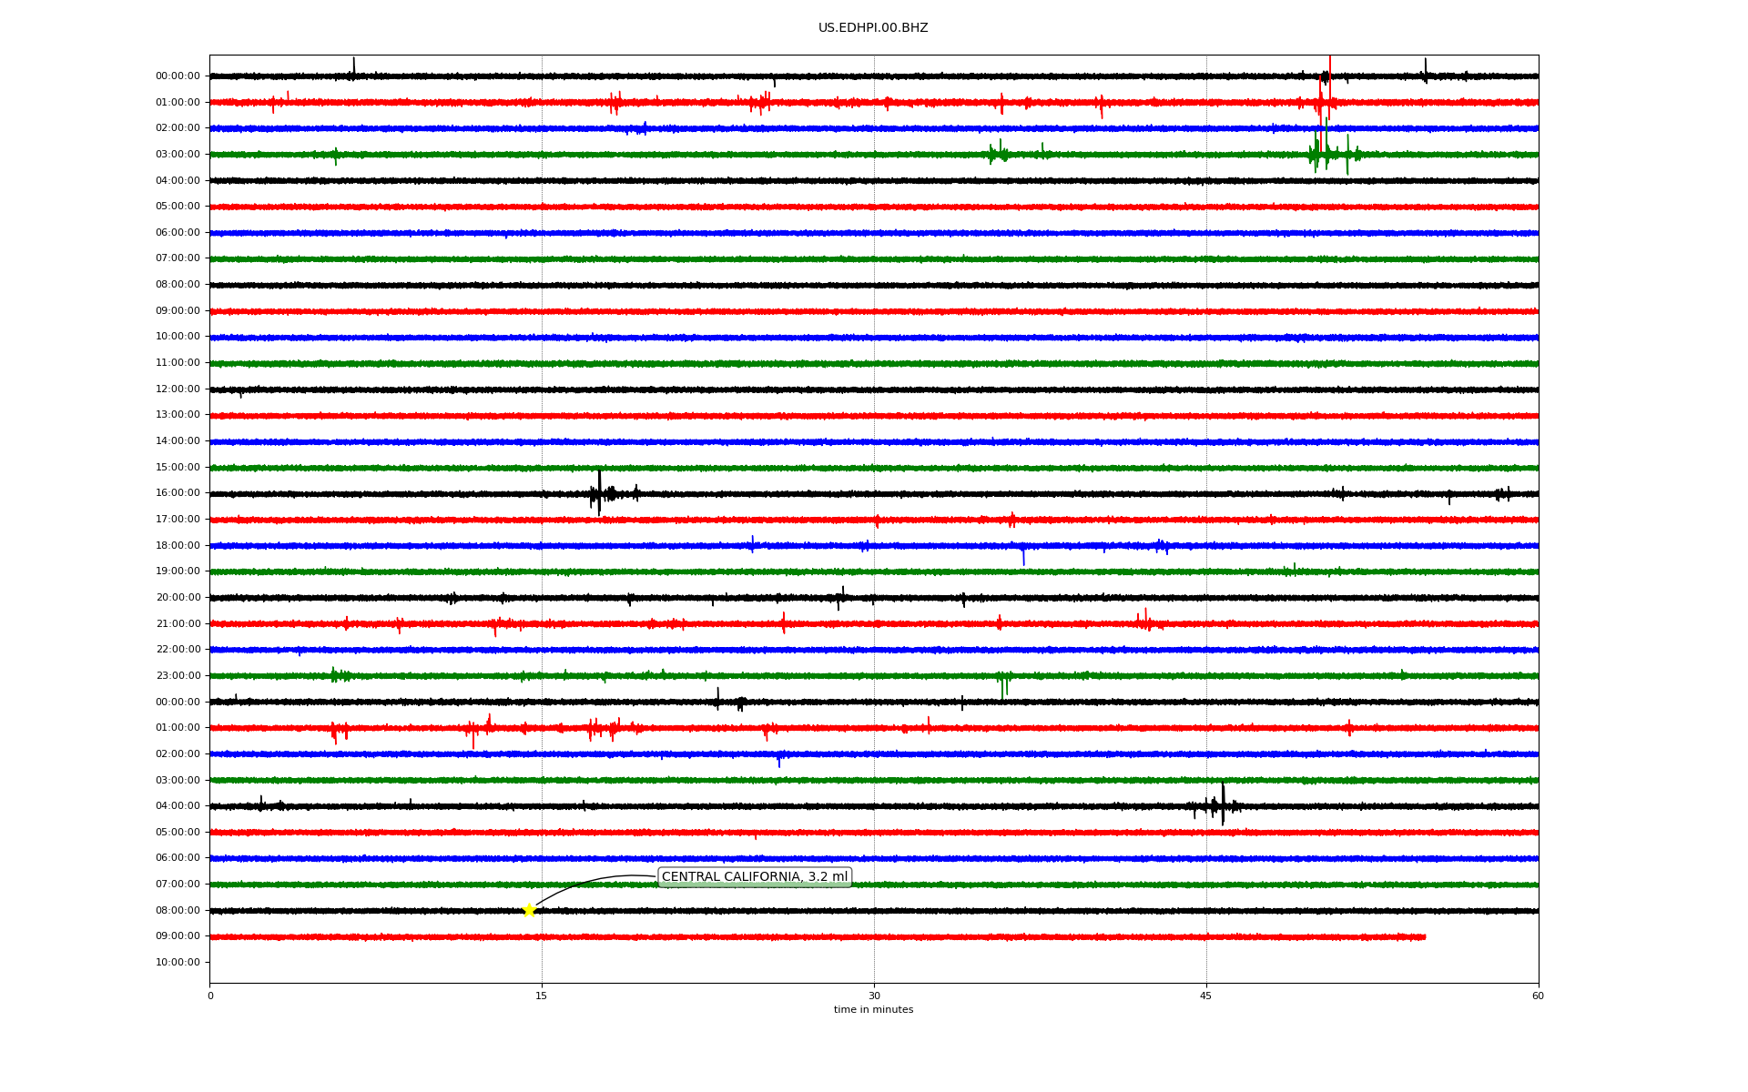1748x1092 pixels.
Task: Click the first 03:00:00 row label
Action: [178, 155]
